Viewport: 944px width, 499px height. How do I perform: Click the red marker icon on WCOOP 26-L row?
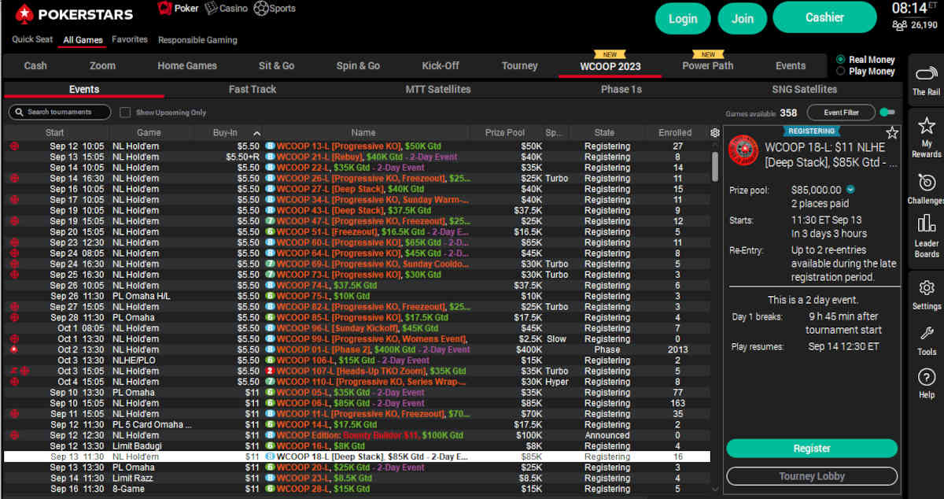13,179
